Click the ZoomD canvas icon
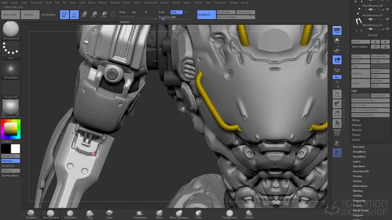 [337, 114]
